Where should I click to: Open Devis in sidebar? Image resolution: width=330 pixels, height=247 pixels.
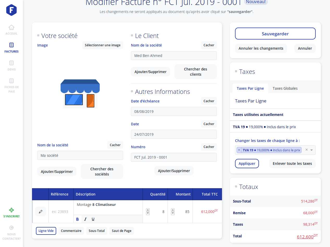[11, 63]
